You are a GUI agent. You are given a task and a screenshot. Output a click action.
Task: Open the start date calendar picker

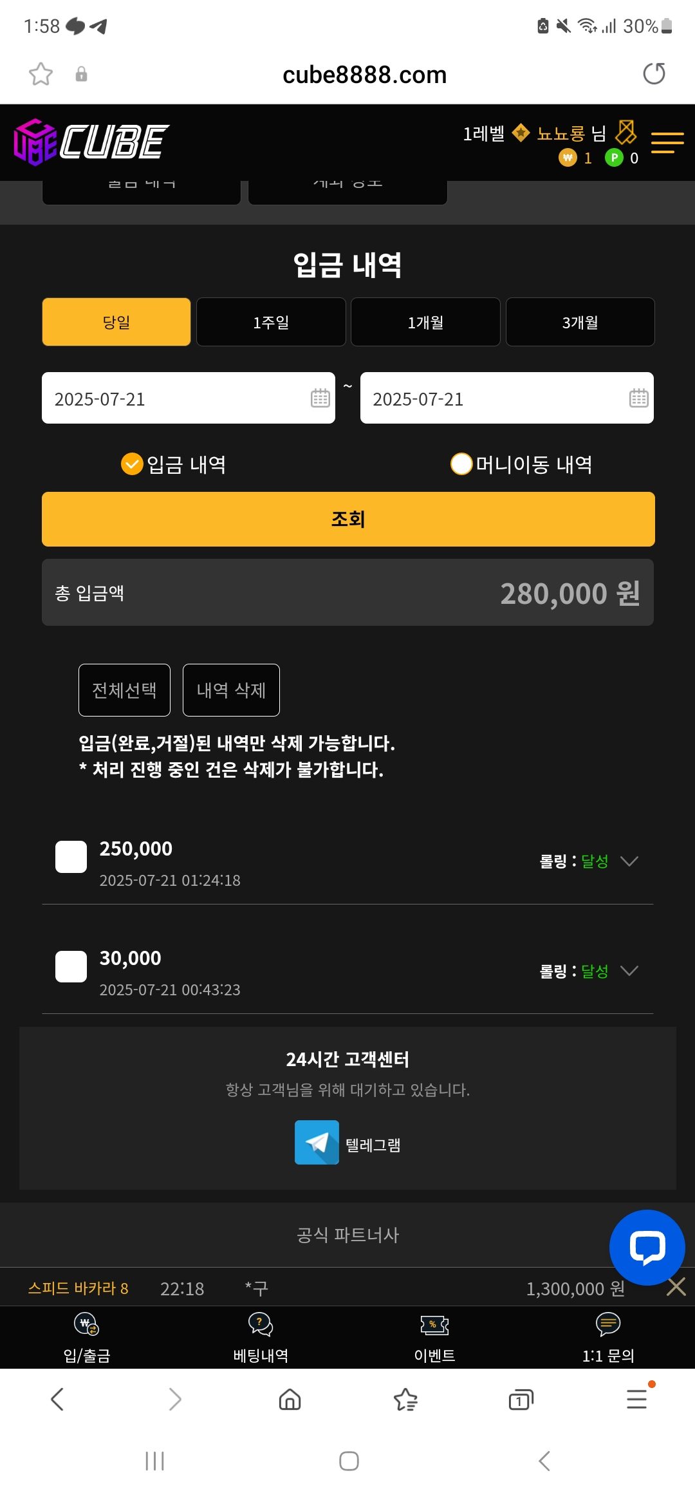[320, 399]
